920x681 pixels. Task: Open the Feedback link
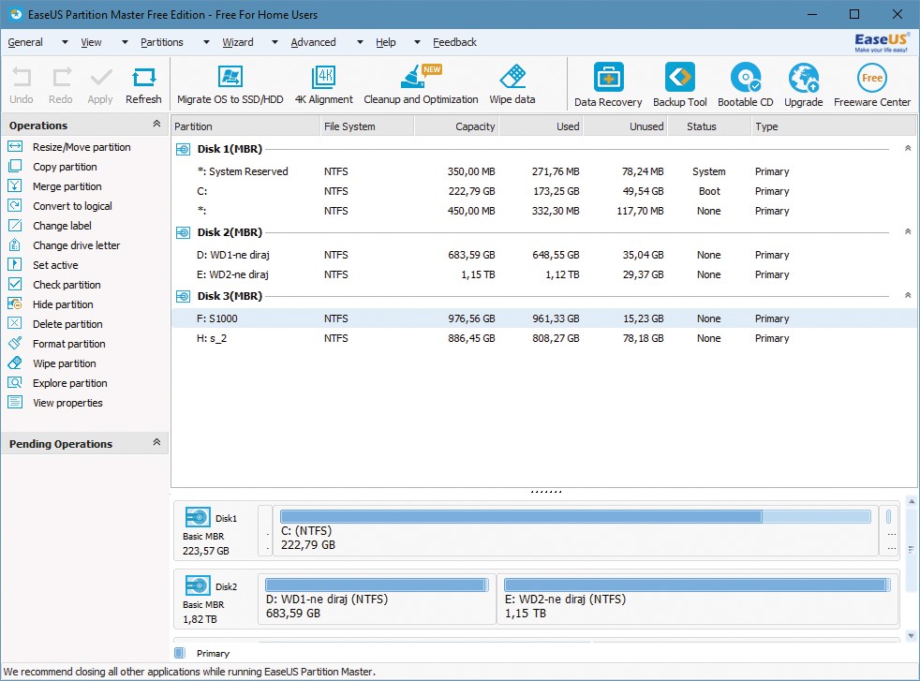point(454,42)
